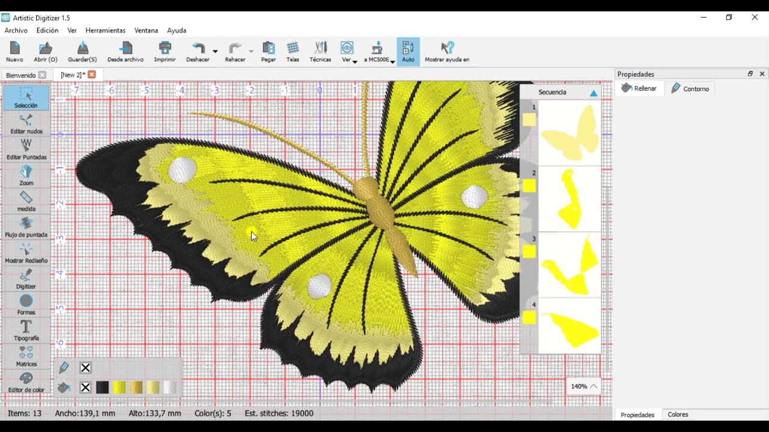Pick the medida measuring tool
This screenshot has width=769, height=432.
pos(26,202)
